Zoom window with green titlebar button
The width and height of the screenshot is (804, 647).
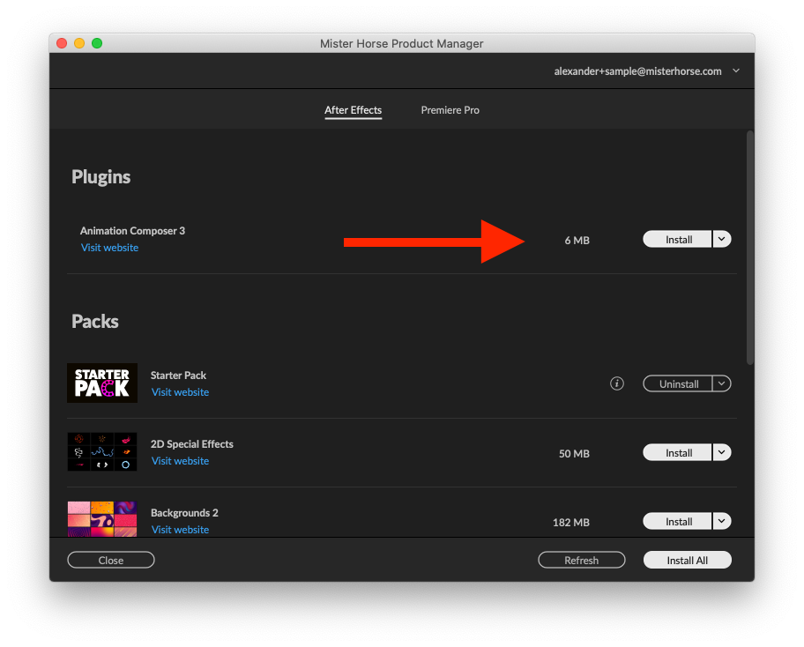(x=97, y=43)
